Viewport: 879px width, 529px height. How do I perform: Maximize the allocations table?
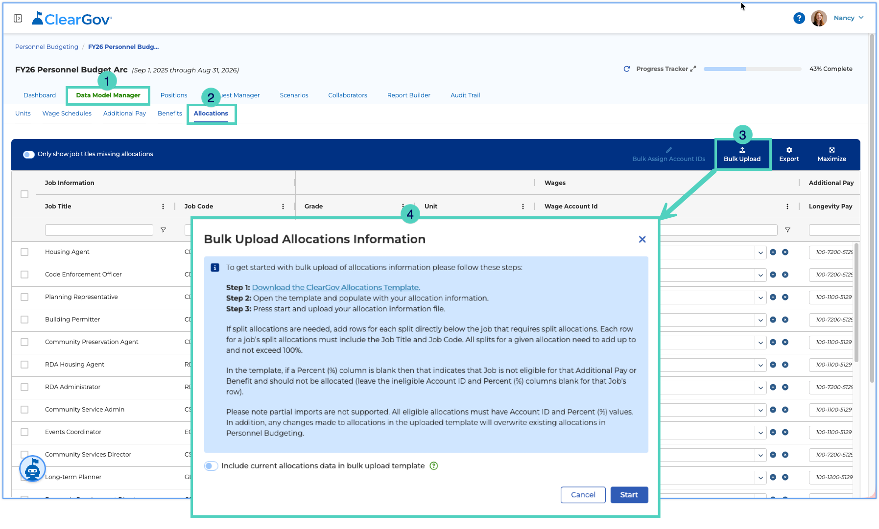(x=831, y=155)
